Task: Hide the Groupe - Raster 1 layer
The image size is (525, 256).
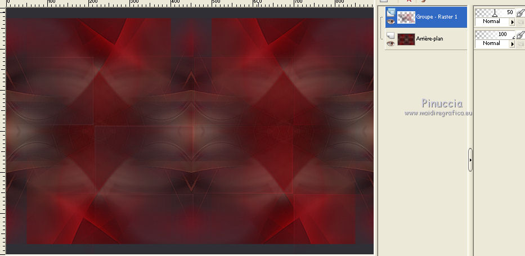Action: [x=391, y=21]
